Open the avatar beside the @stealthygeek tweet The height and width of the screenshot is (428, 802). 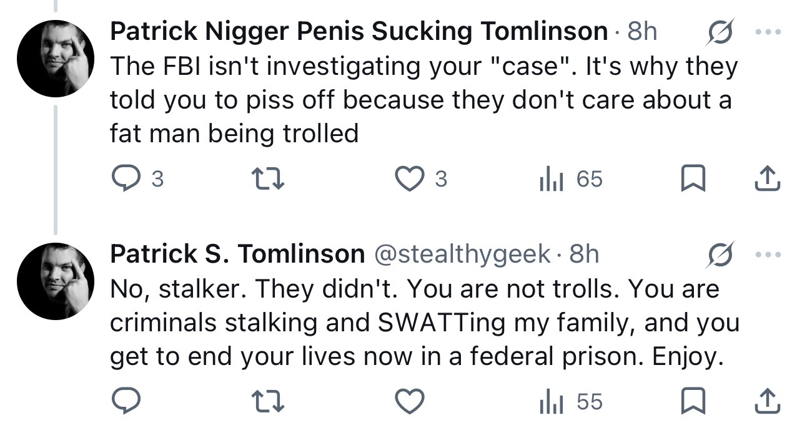(x=56, y=281)
